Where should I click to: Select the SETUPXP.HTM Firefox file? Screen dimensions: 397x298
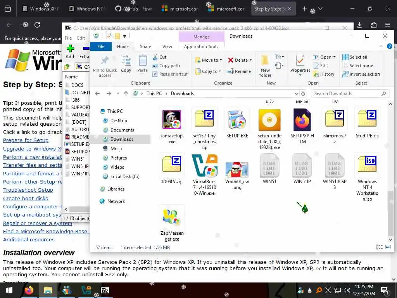pyautogui.click(x=302, y=126)
